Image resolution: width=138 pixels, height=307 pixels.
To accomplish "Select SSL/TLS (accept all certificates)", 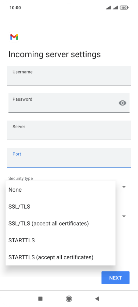I will (61, 223).
